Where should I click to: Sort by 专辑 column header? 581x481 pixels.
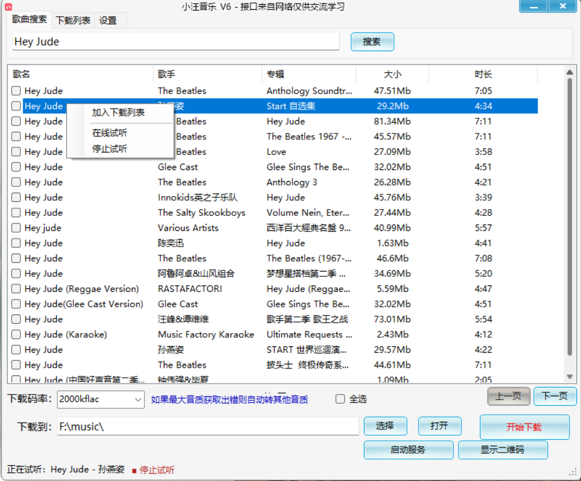click(309, 74)
